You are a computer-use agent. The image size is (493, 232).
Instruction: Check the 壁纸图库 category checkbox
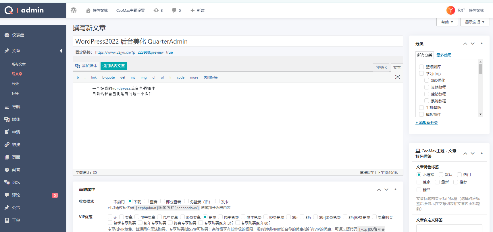click(421, 67)
